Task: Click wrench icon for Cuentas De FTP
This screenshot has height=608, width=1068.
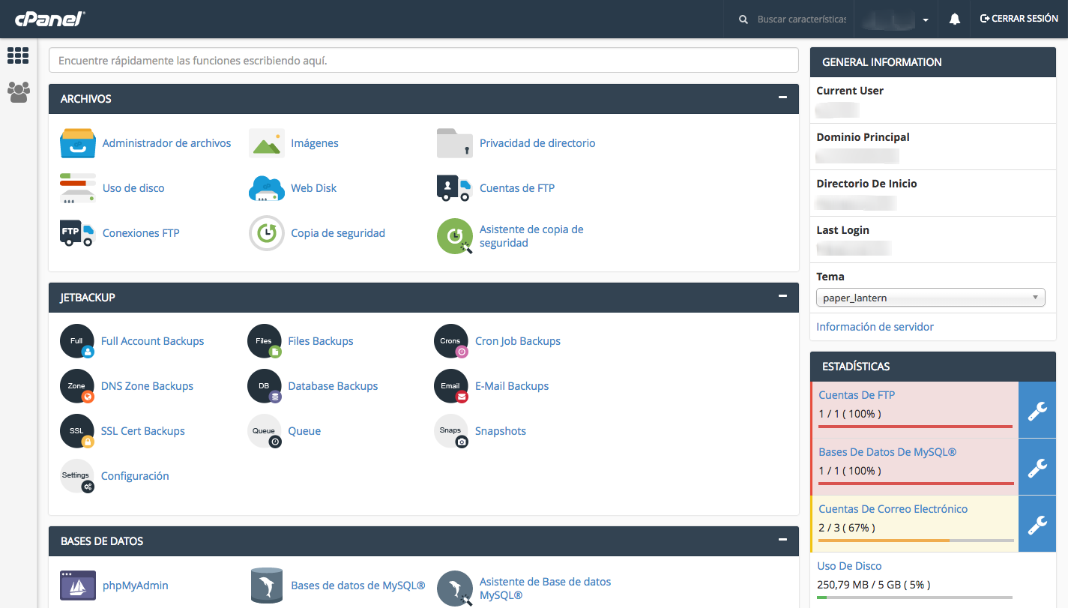Action: point(1037,410)
